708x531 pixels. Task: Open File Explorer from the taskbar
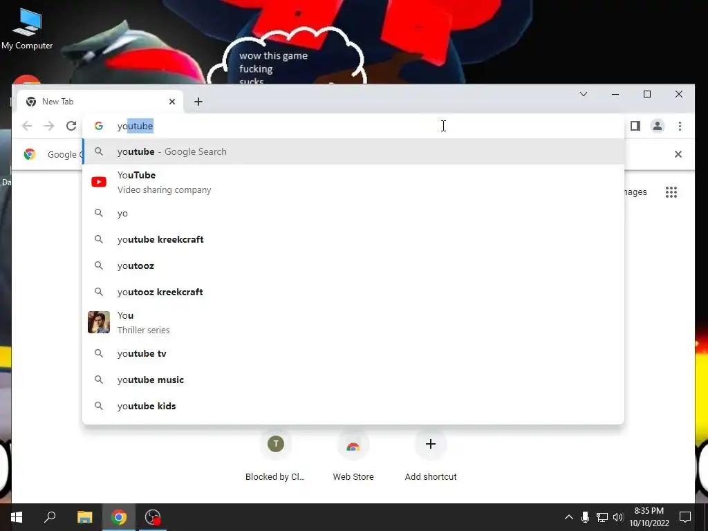[x=84, y=517]
